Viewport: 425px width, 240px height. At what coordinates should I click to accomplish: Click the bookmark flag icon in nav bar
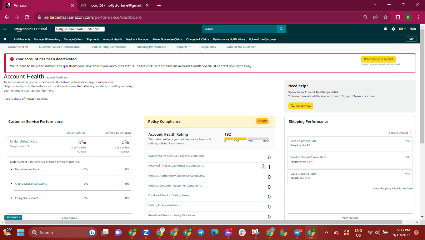(x=5, y=39)
